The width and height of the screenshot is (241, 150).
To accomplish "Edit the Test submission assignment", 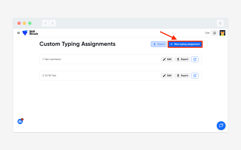I will pos(167,59).
